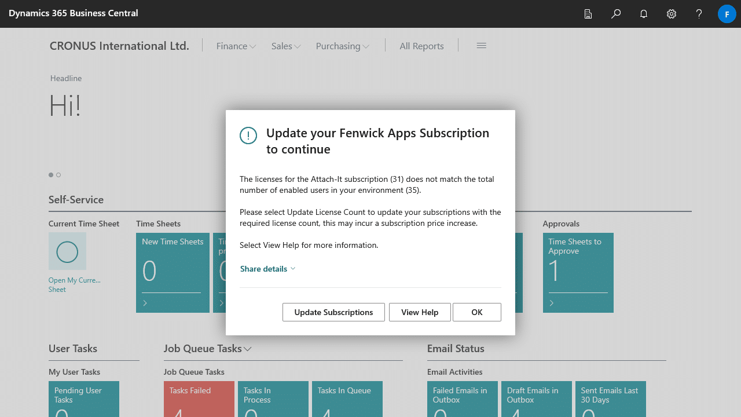The height and width of the screenshot is (417, 741).
Task: Expand Job Queue Tasks heading chevron
Action: 248,349
